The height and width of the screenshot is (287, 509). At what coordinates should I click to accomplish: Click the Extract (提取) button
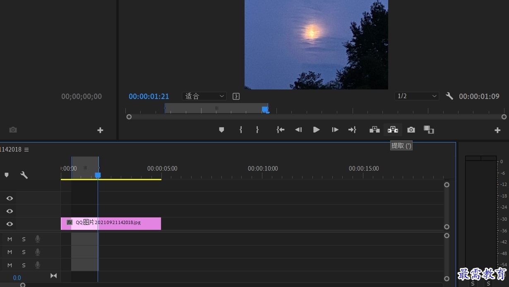[393, 130]
